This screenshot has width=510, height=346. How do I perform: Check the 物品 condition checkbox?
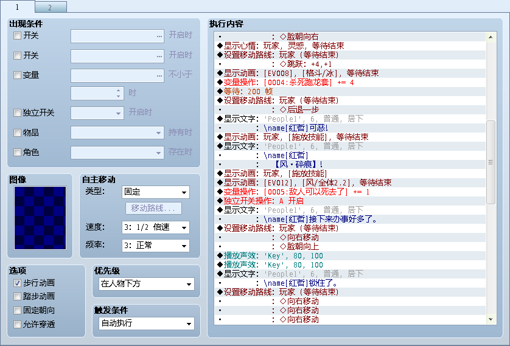pos(17,133)
